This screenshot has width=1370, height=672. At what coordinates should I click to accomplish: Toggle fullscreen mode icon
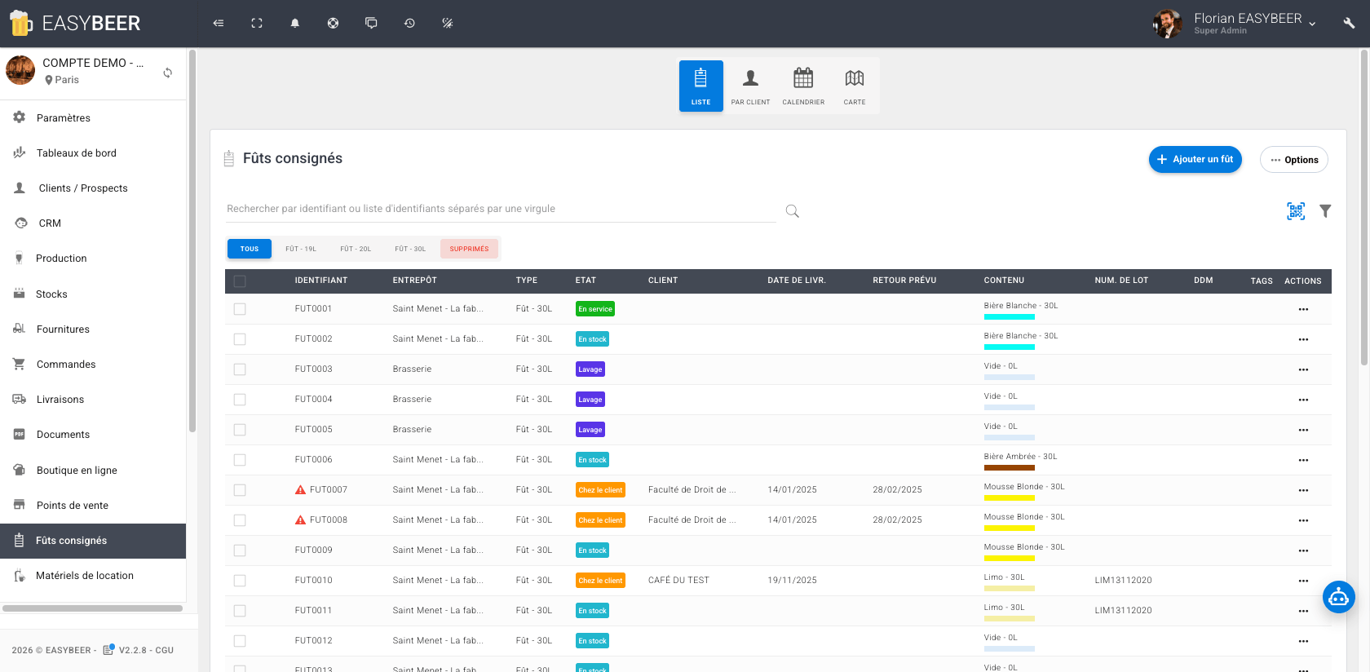257,24
